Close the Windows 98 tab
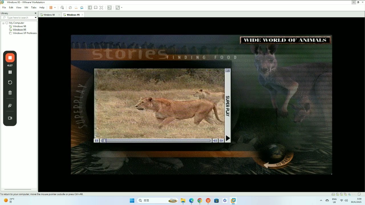 point(59,15)
